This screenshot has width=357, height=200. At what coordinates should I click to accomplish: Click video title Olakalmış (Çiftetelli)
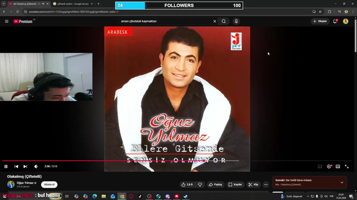[24, 176]
